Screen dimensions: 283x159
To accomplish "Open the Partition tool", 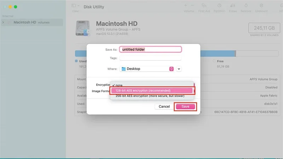I will coord(219,6).
